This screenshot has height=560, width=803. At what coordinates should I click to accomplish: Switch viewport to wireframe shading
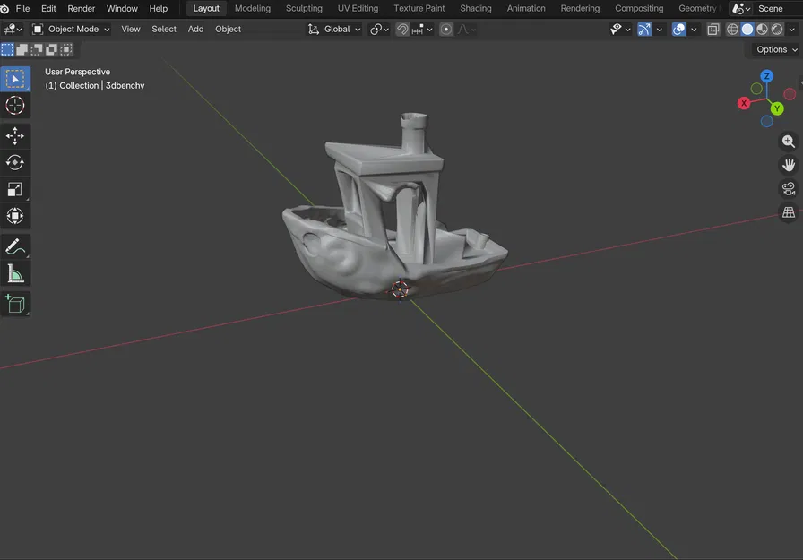(x=733, y=29)
